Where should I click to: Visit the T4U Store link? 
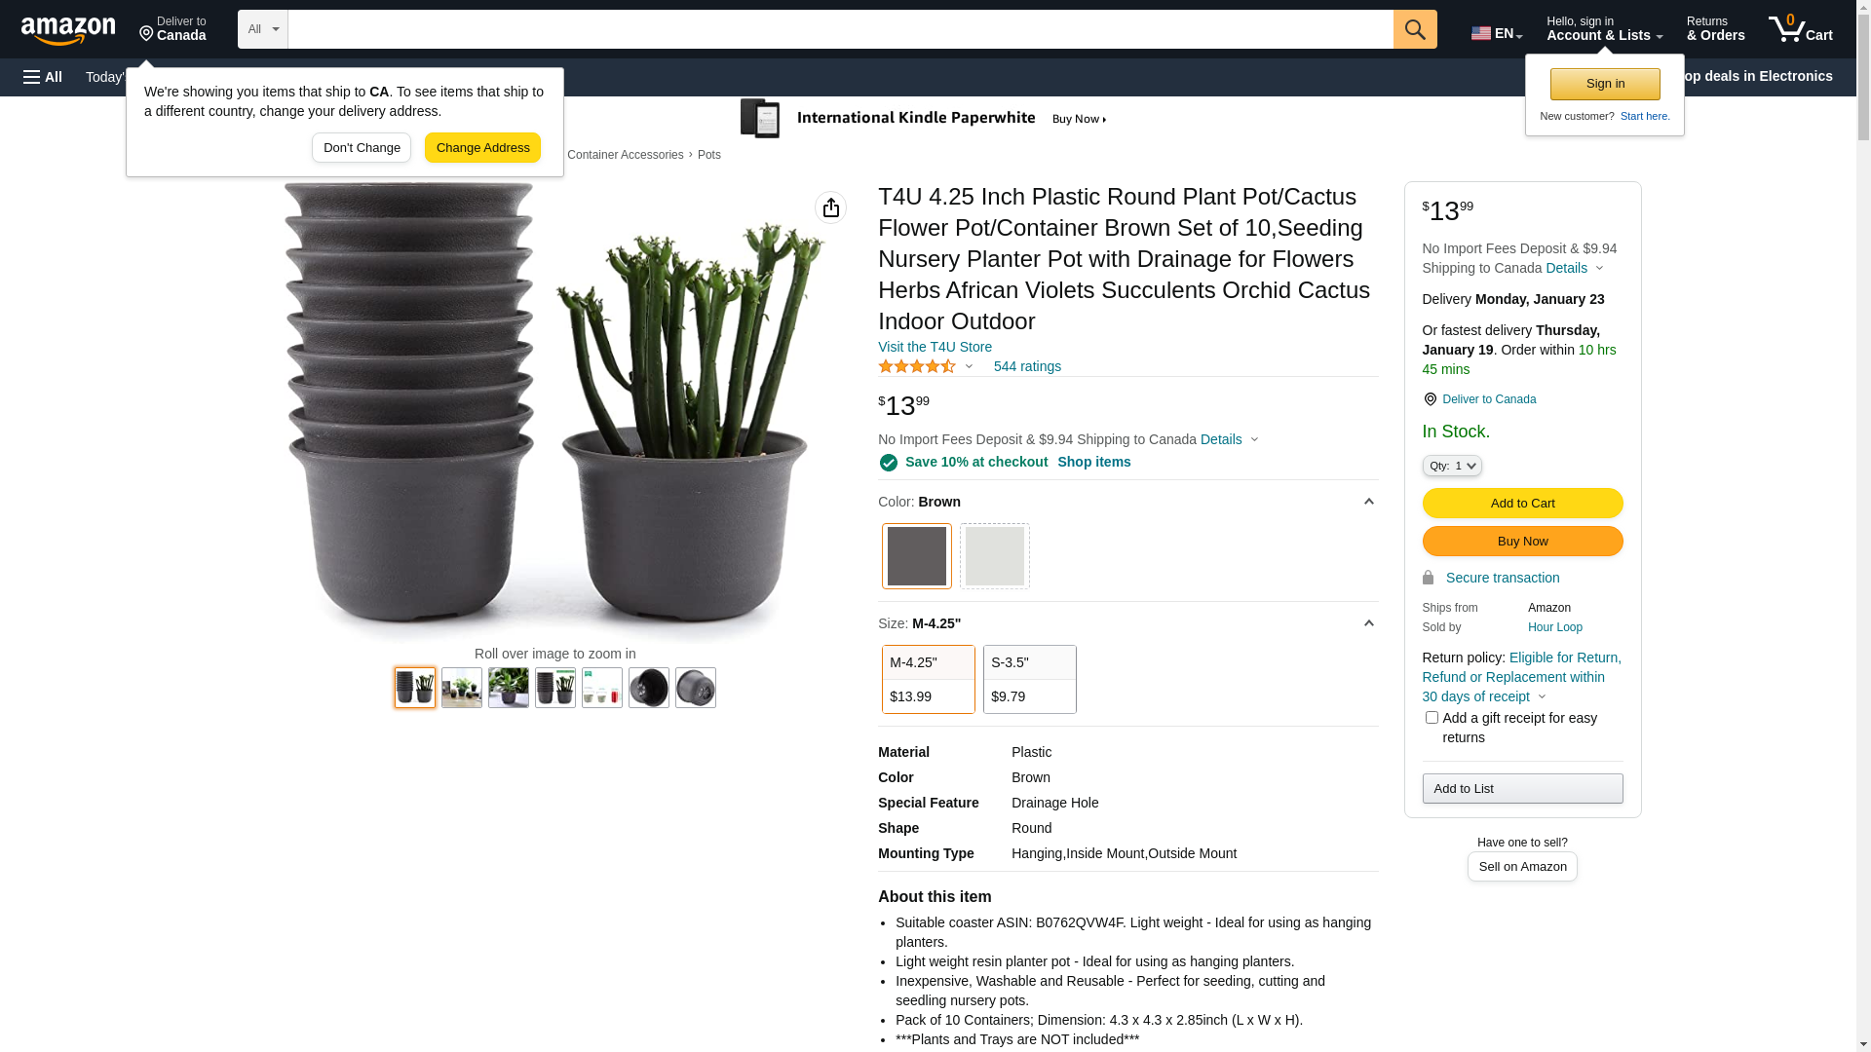(935, 347)
